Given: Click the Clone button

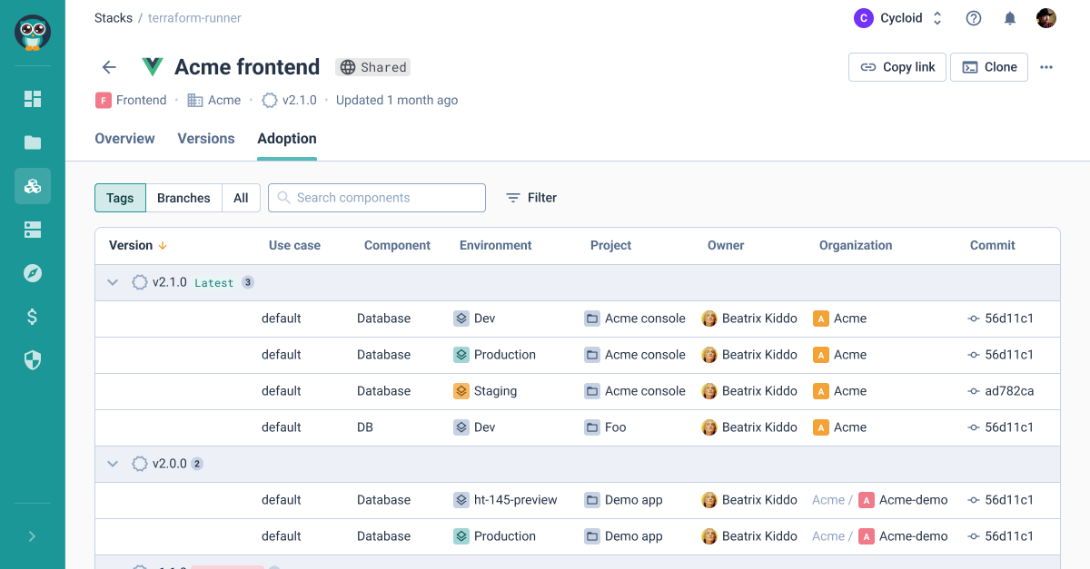Looking at the screenshot, I should tap(989, 67).
